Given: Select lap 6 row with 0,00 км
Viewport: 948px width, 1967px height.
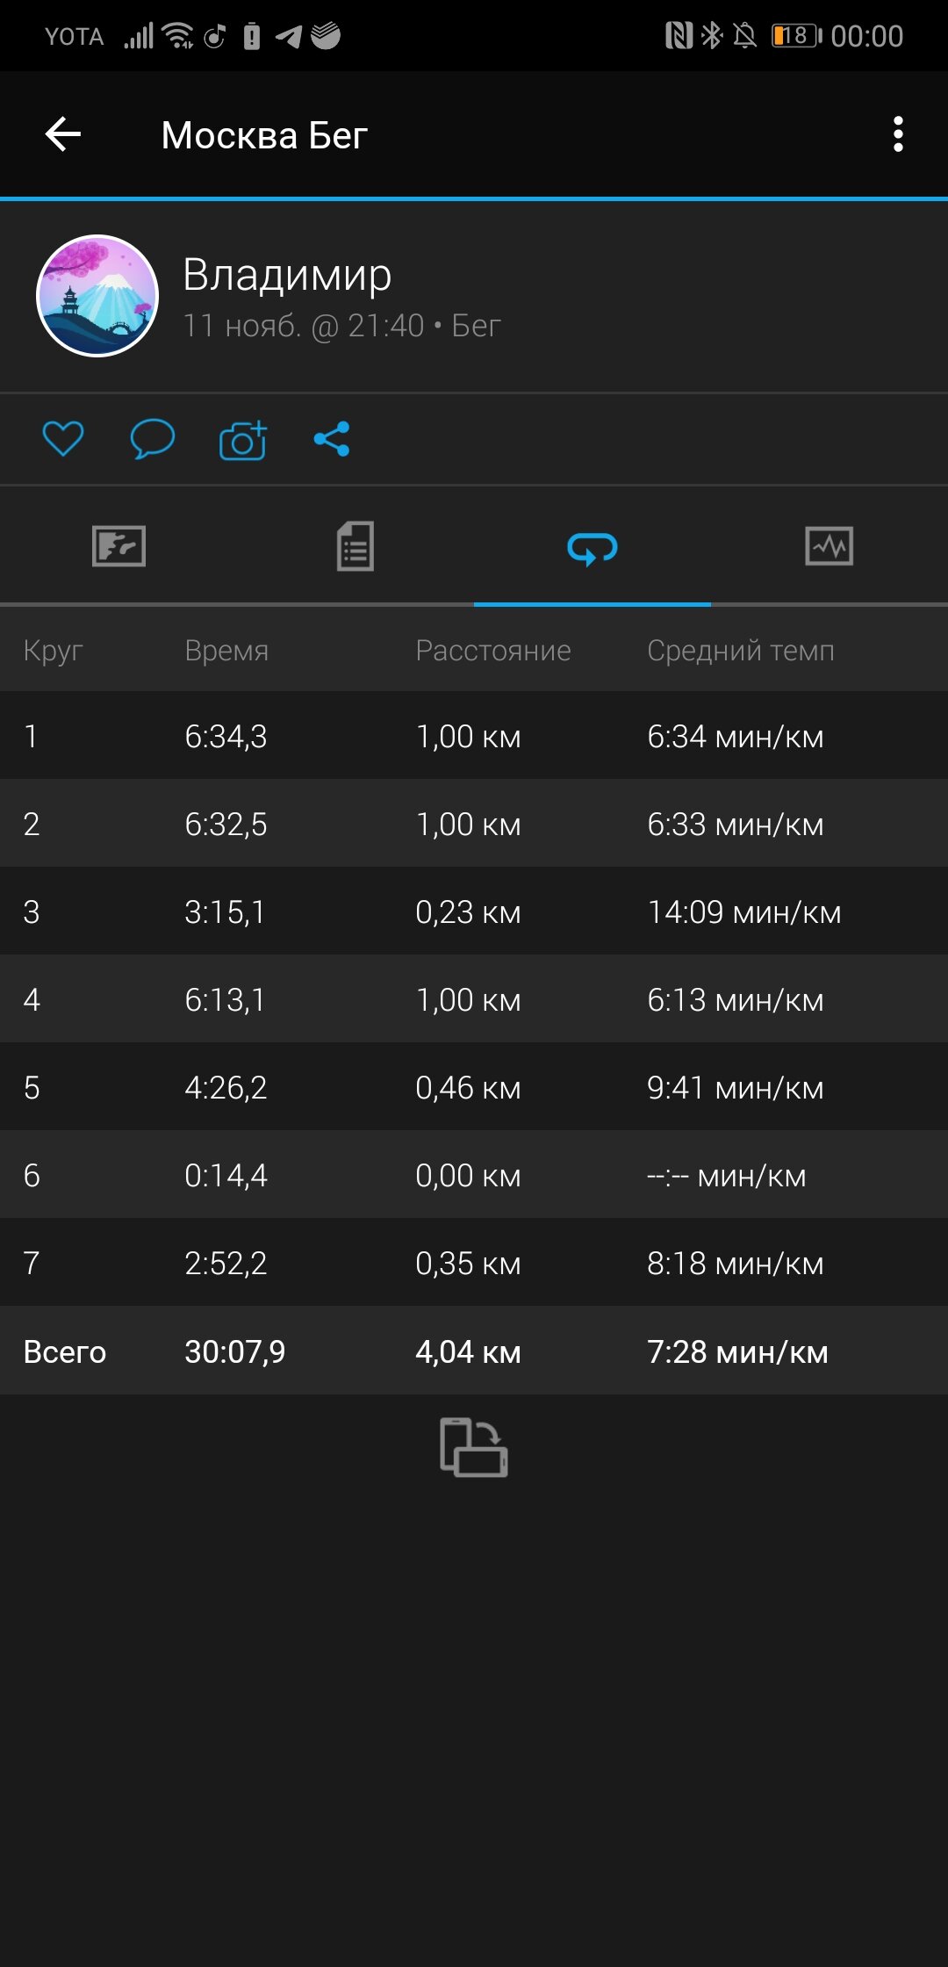Looking at the screenshot, I should (474, 1175).
